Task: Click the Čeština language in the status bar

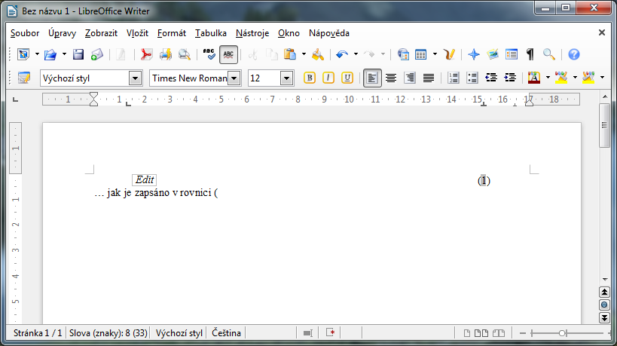Action: [x=226, y=333]
